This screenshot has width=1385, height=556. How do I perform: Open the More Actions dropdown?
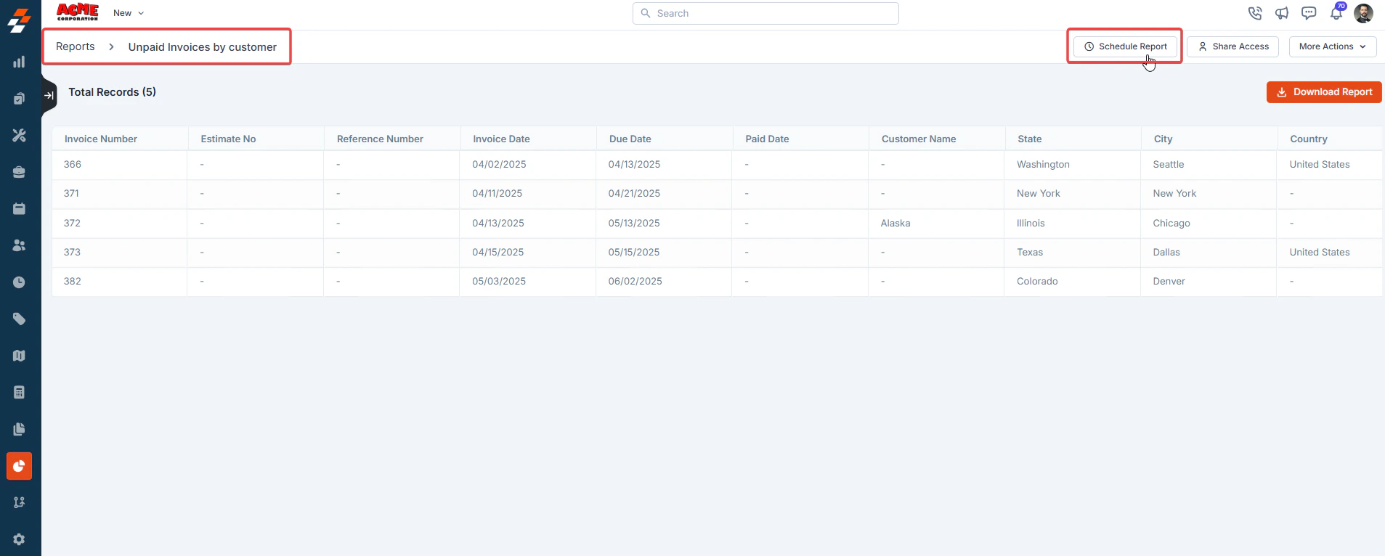1333,46
